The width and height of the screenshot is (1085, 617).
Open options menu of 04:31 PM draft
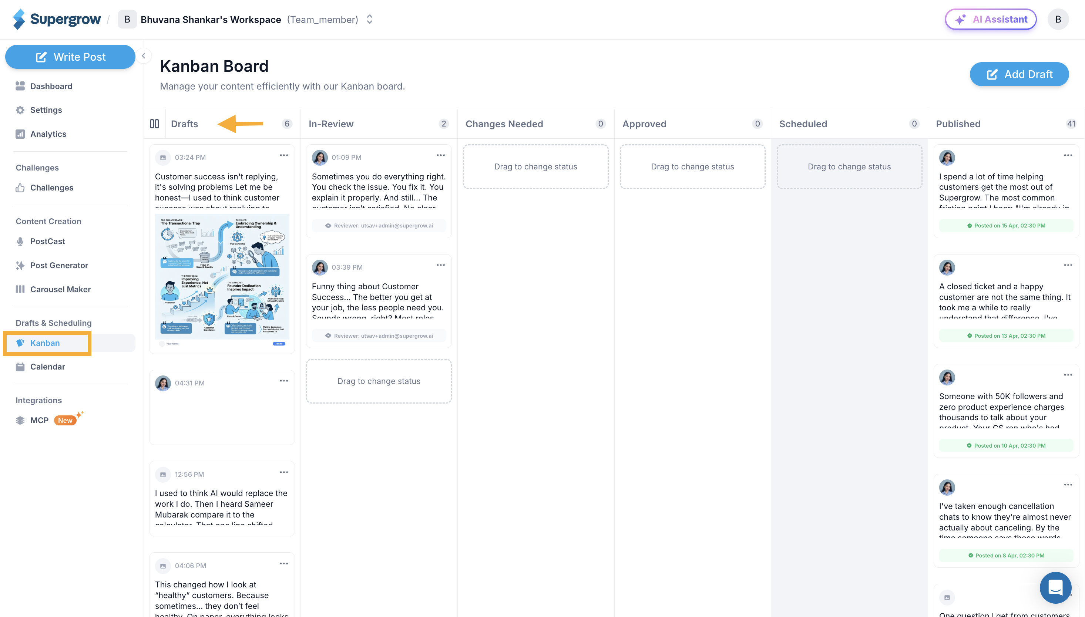[x=283, y=381]
